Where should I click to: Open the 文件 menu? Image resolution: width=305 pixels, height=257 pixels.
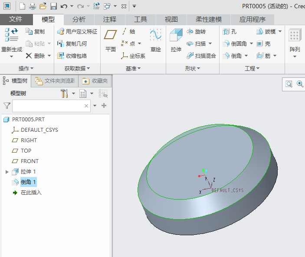(16, 20)
